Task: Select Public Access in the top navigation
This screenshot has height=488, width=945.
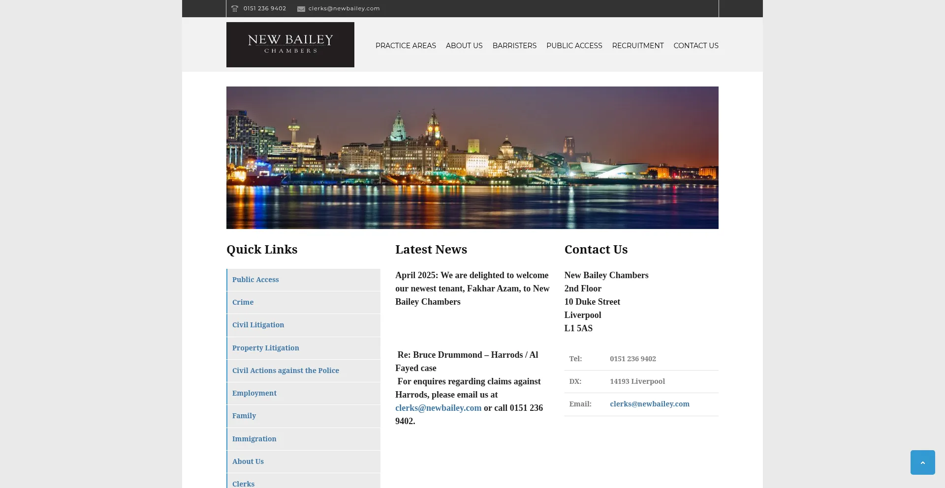Action: tap(574, 46)
